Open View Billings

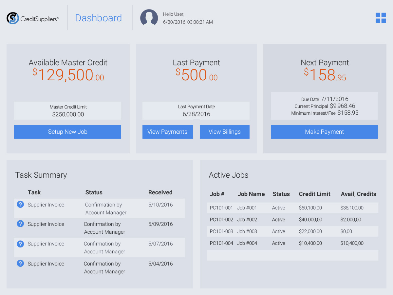224,132
